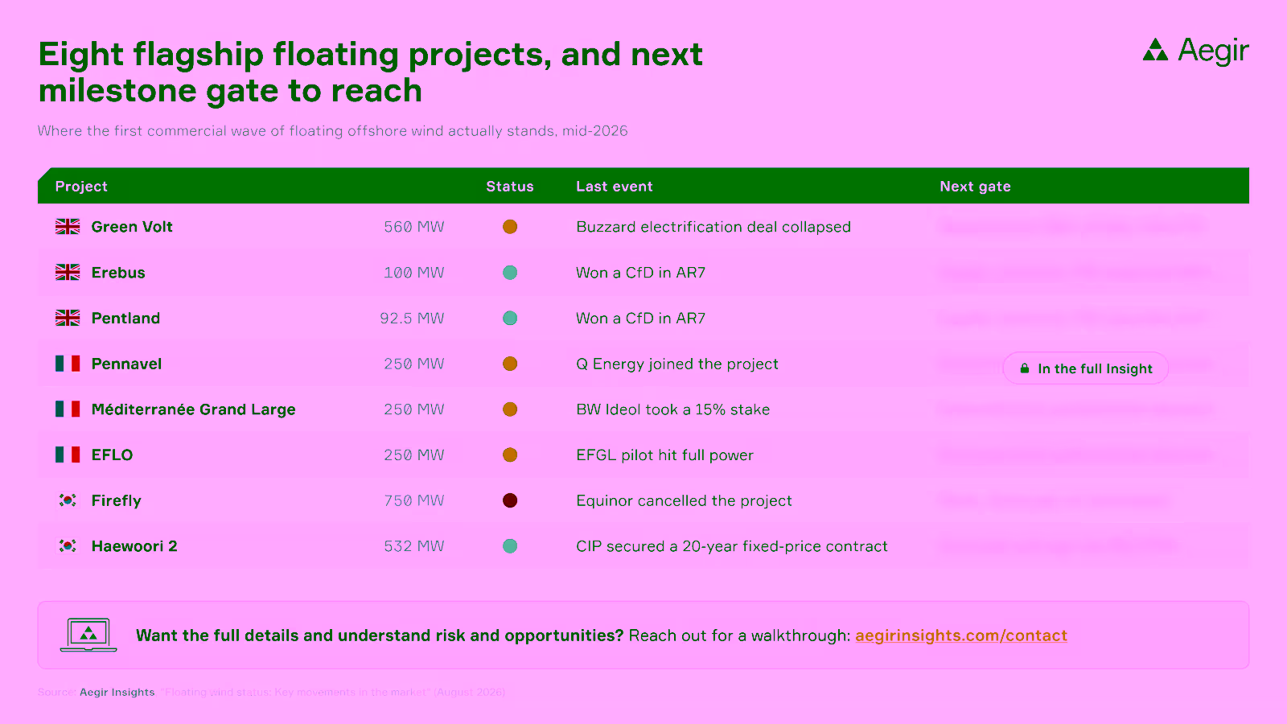Click the Aegir logo in the header
The height and width of the screenshot is (724, 1287).
[x=1195, y=51]
